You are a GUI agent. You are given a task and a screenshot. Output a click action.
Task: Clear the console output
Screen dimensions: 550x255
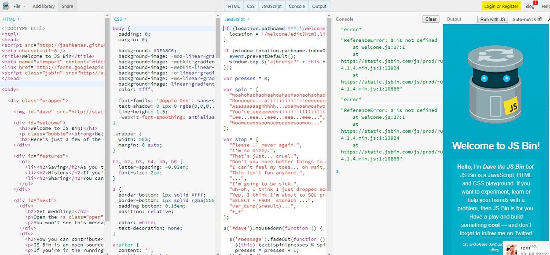(x=431, y=19)
